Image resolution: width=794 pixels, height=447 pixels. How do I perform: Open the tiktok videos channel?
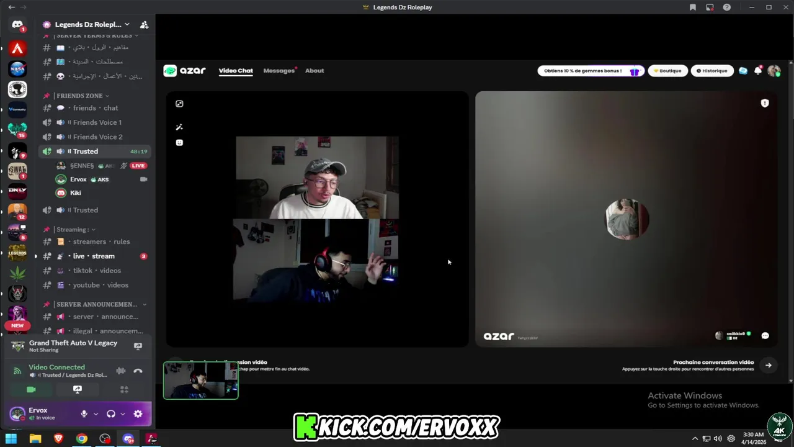tap(94, 271)
